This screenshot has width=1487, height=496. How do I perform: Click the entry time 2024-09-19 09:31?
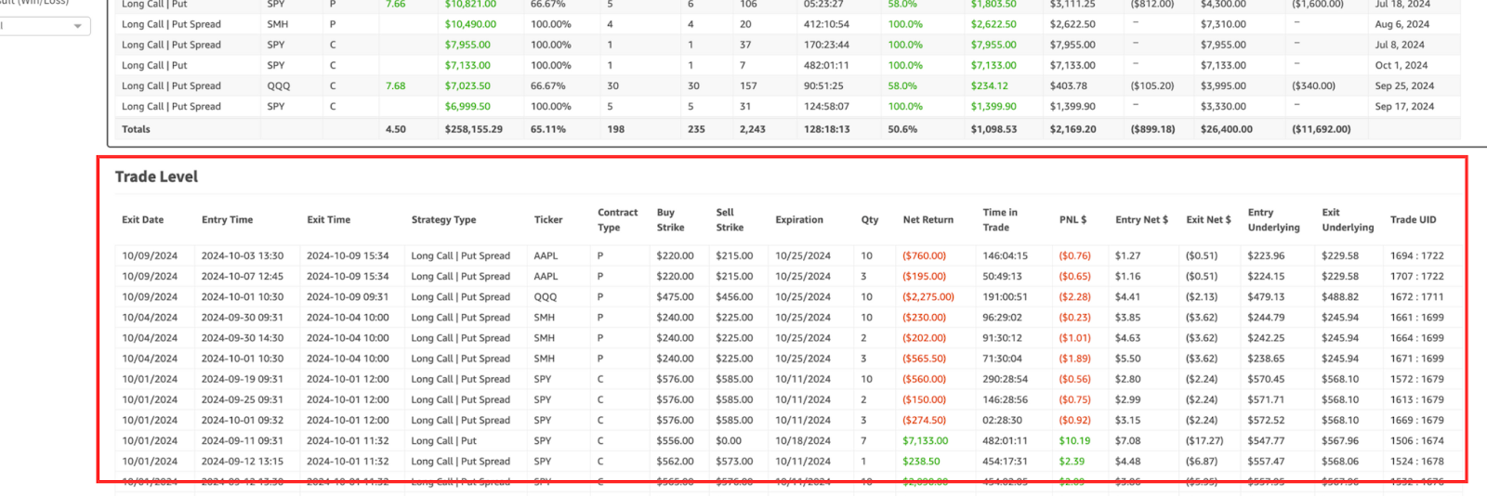243,379
